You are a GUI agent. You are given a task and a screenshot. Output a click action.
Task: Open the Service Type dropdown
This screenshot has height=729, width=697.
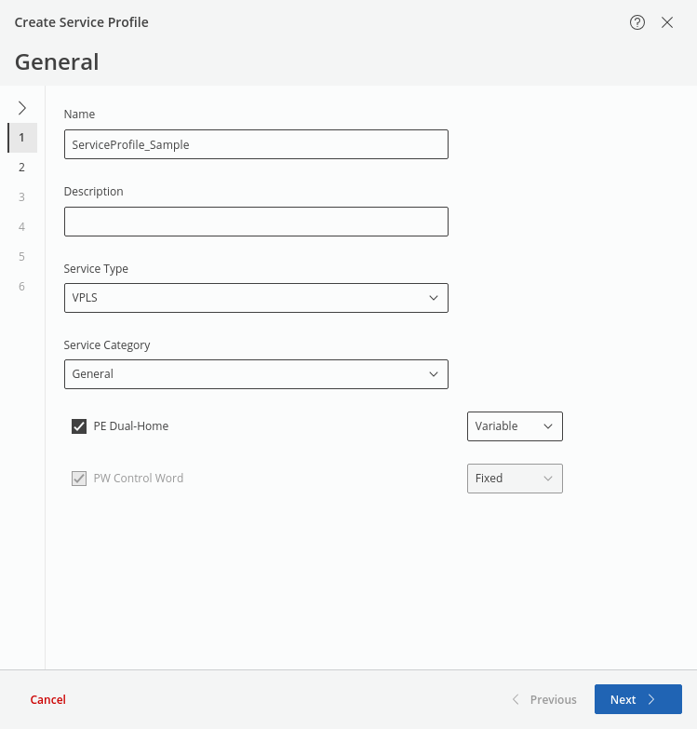tap(256, 298)
